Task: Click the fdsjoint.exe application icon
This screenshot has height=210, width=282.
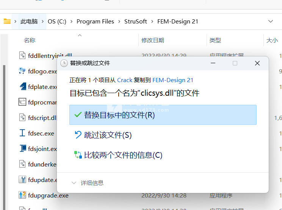Action: tap(22, 148)
